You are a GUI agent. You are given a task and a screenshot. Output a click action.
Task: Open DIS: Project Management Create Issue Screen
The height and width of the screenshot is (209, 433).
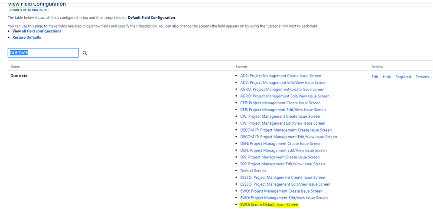(x=280, y=157)
